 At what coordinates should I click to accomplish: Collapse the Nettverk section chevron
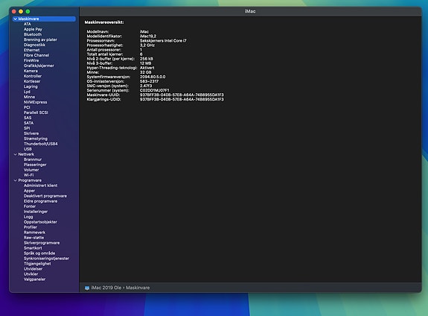(16, 154)
